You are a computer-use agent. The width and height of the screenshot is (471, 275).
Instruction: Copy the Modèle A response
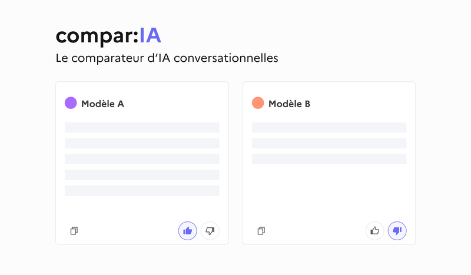coord(74,231)
